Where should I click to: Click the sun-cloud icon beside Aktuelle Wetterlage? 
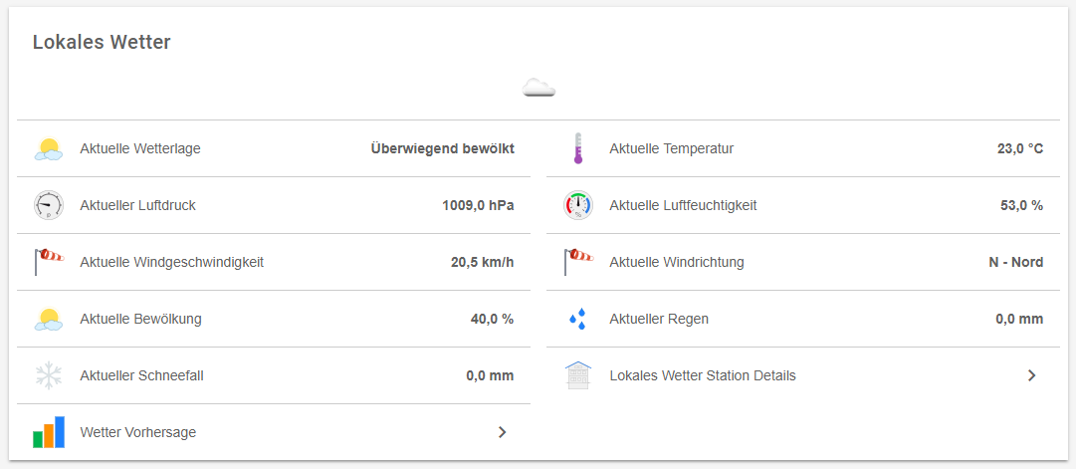point(48,149)
